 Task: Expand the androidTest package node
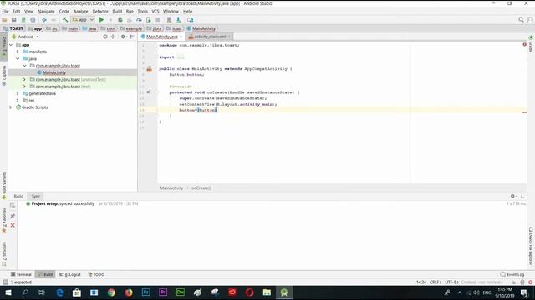point(24,80)
